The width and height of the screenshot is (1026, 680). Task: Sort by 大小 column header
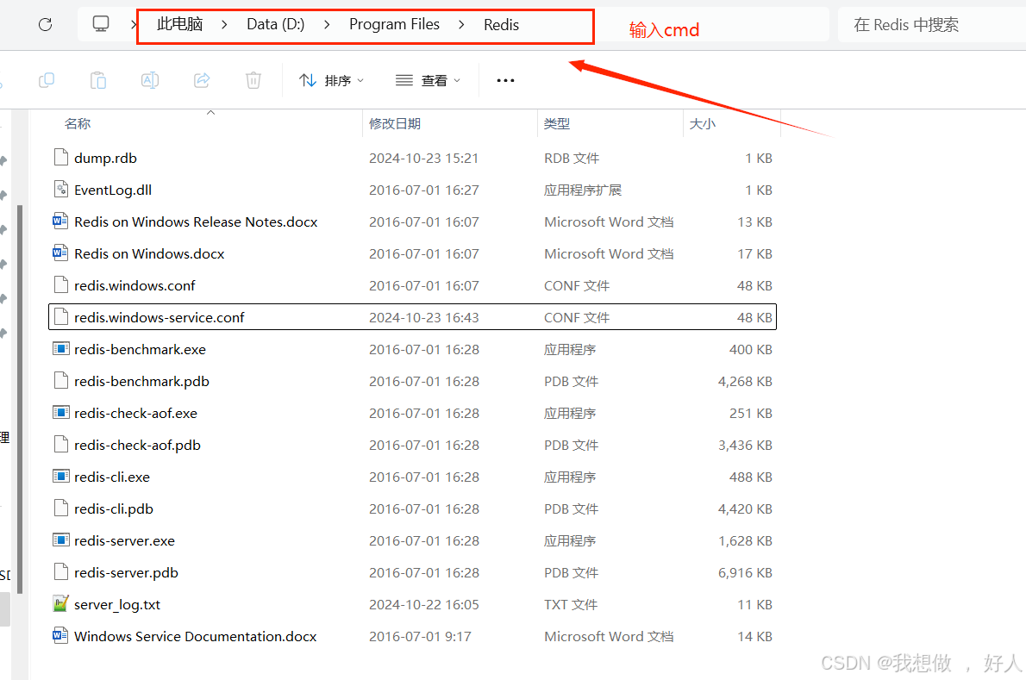[x=702, y=123]
